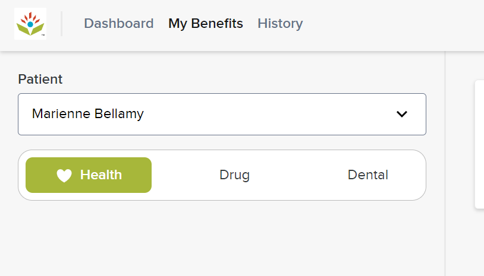Click the green Health button
Image resolution: width=484 pixels, height=276 pixels.
89,175
